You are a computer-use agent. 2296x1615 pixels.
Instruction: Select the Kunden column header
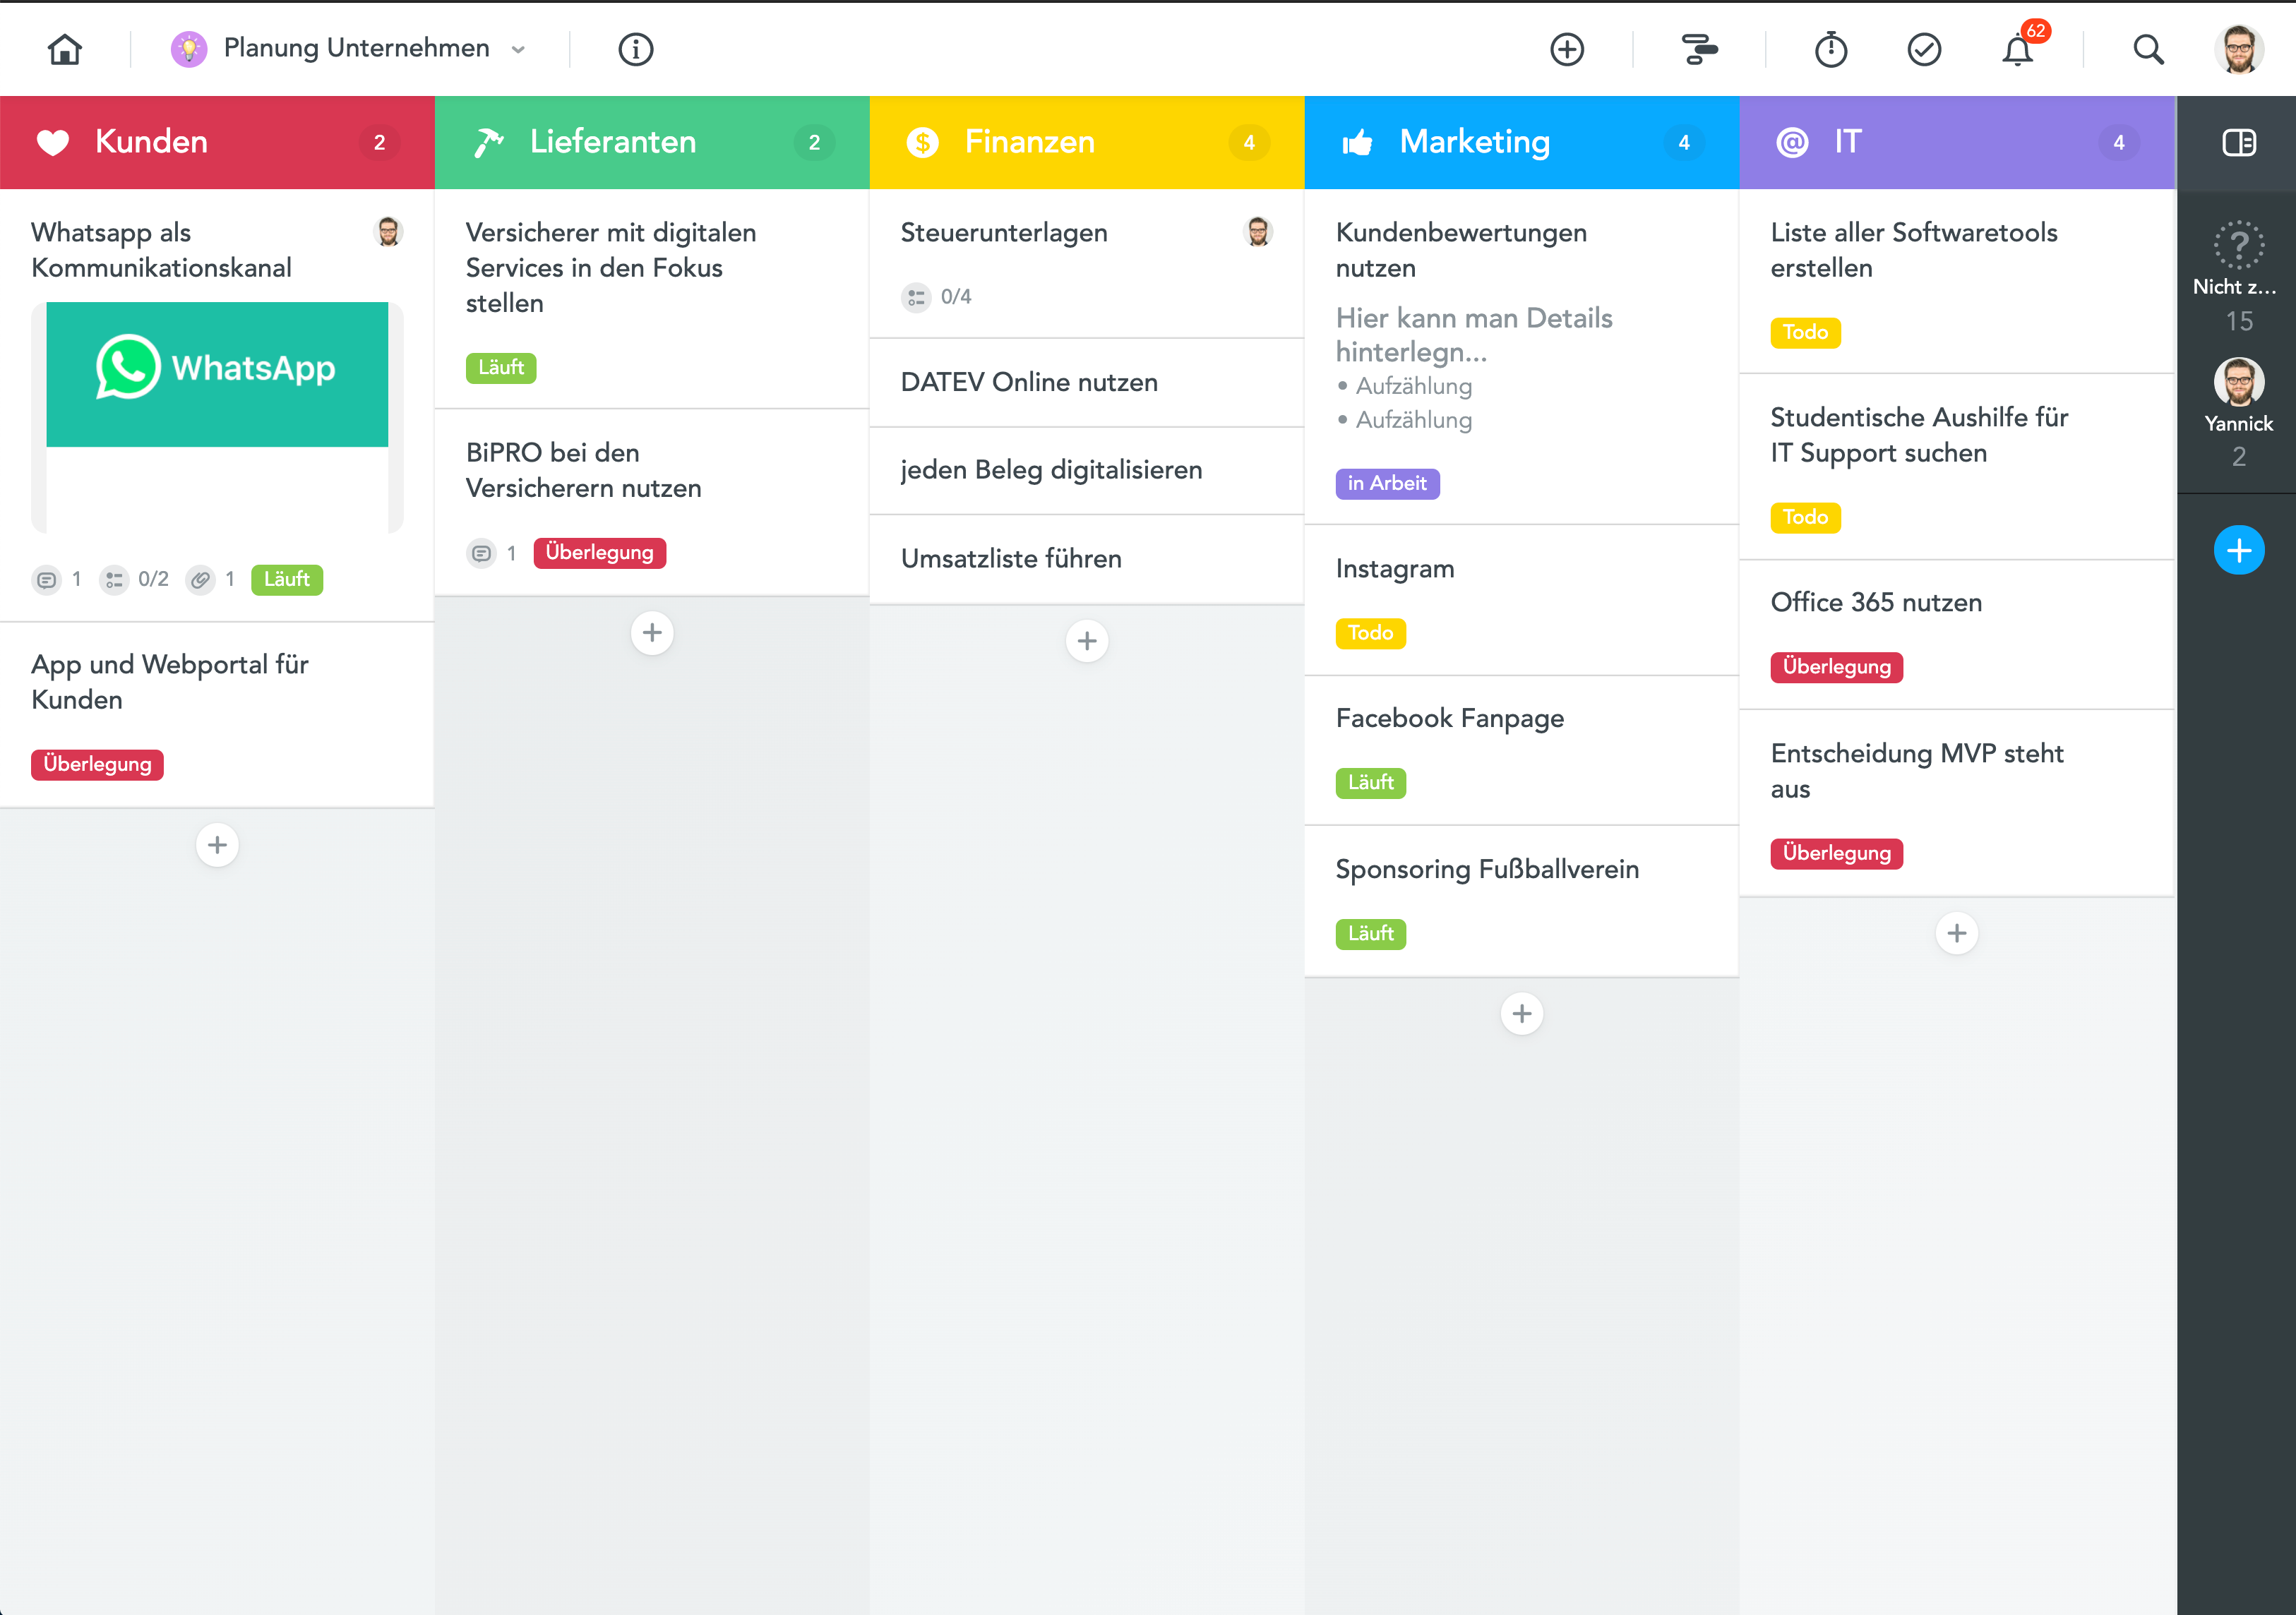click(x=150, y=142)
